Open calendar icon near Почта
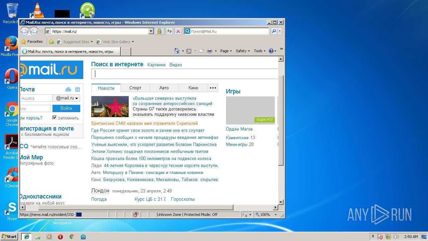This screenshot has height=241, width=428. click(x=78, y=89)
